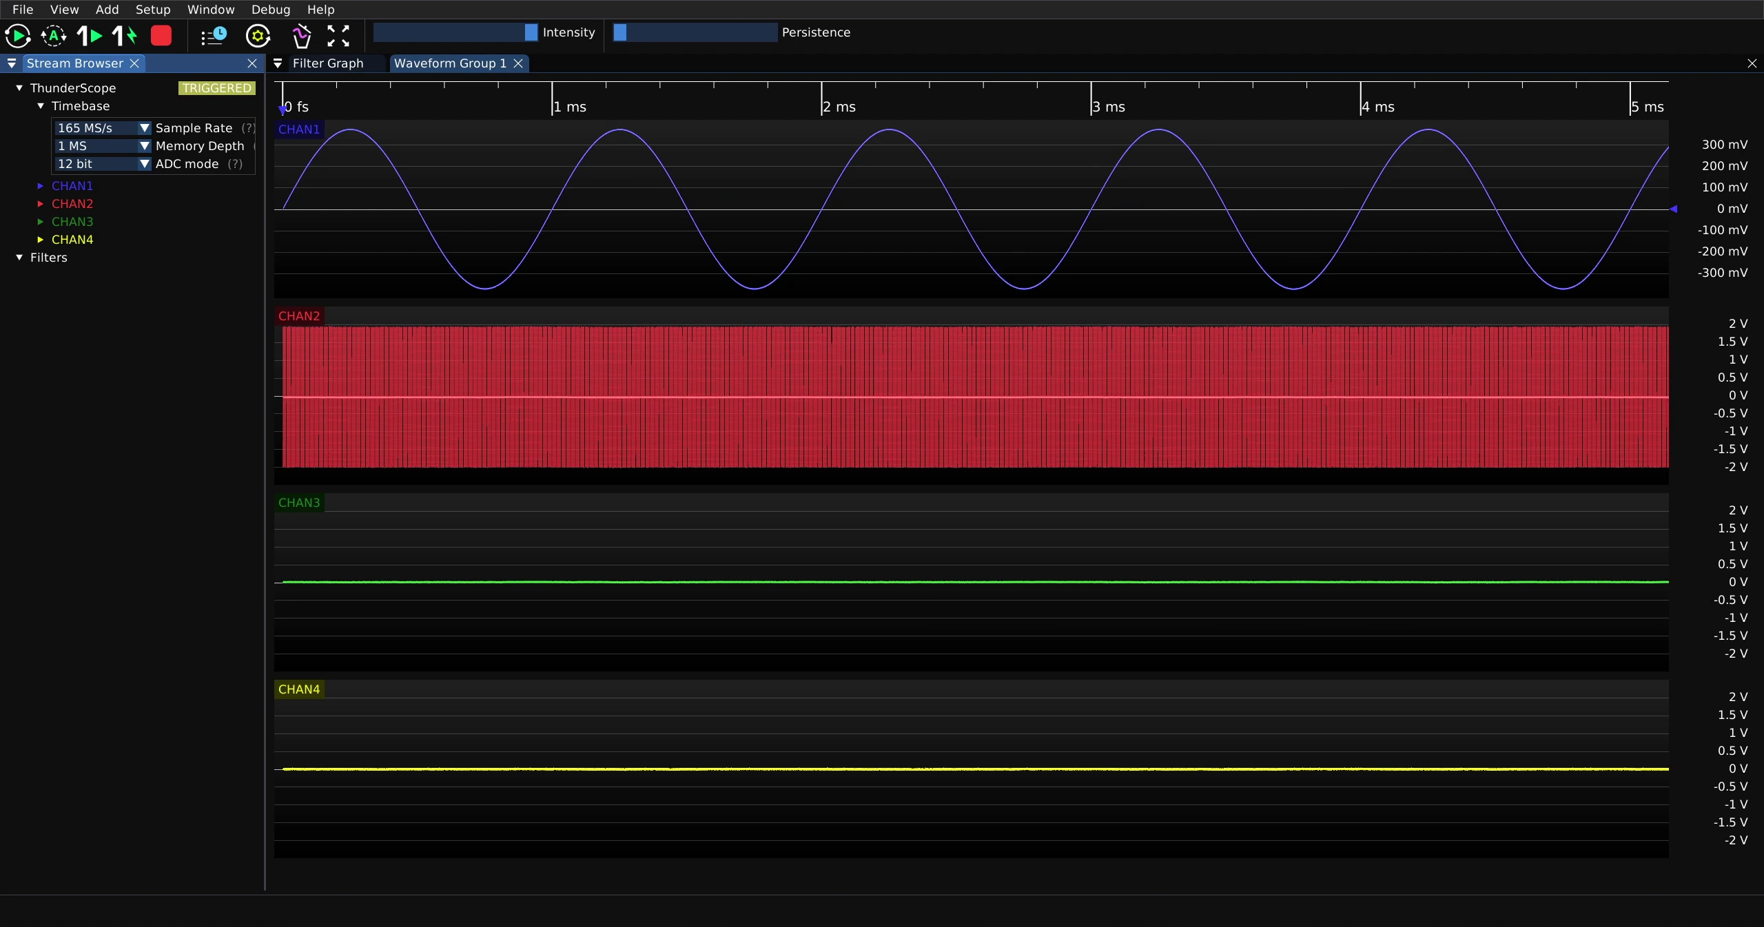Click the auto trigger mode icon

pyautogui.click(x=54, y=36)
